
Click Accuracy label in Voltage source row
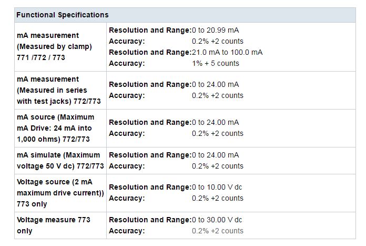click(x=127, y=198)
